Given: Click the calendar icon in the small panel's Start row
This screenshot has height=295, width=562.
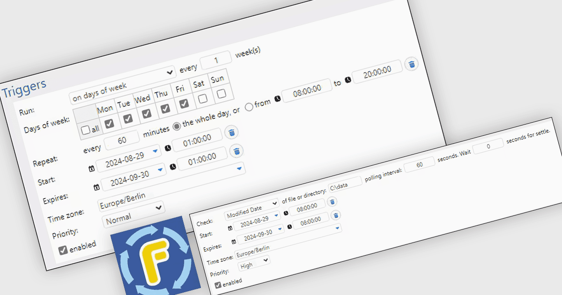Looking at the screenshot, I should (x=229, y=229).
